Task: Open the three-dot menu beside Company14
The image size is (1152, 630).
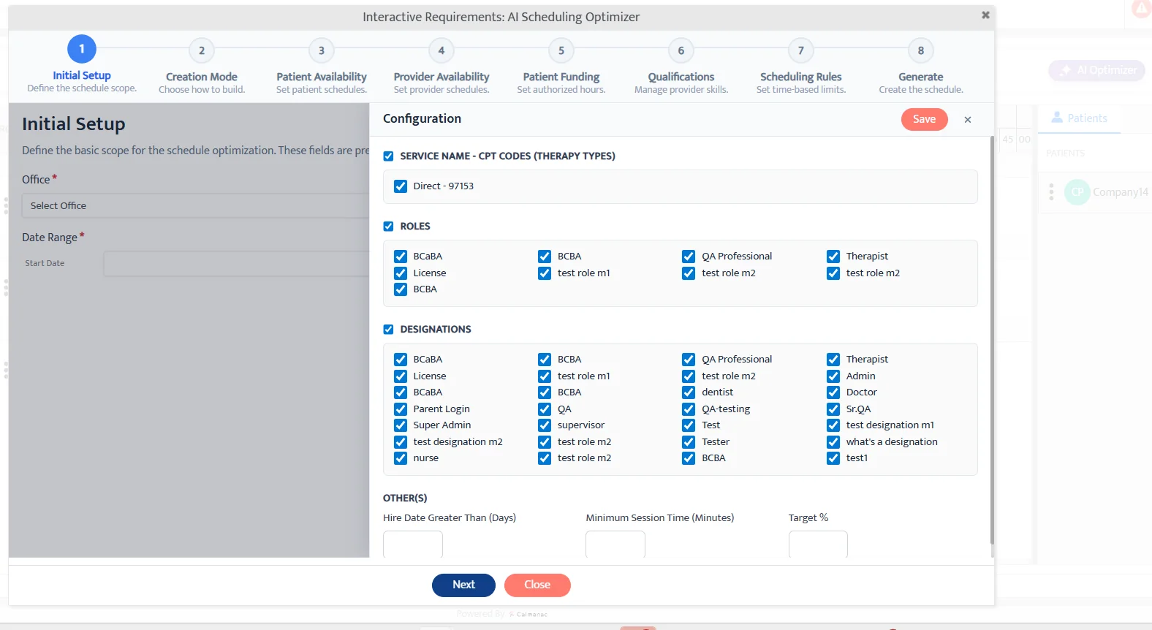Action: coord(1051,192)
